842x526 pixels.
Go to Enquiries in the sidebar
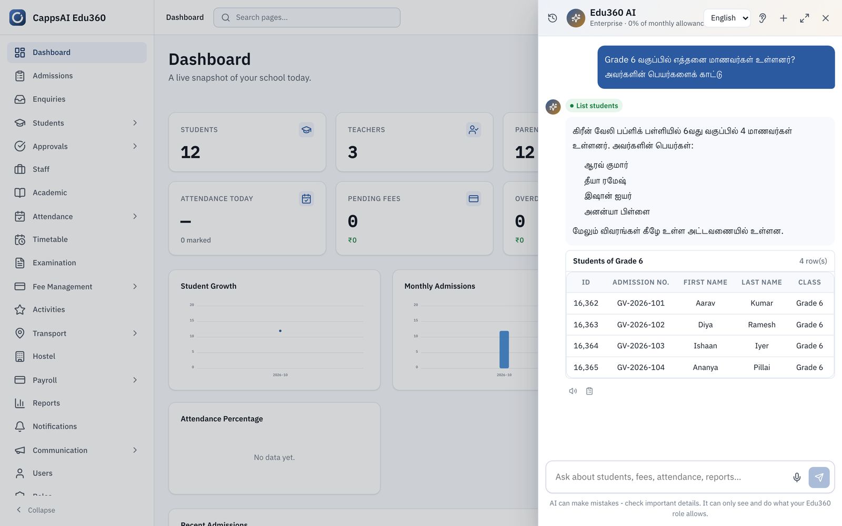tap(77, 99)
